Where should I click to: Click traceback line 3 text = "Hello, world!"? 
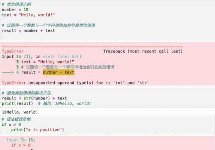point(45,62)
